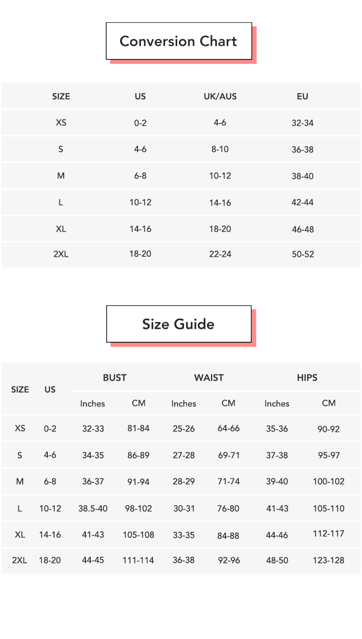Click the bust CM value 98-102

pos(138,508)
